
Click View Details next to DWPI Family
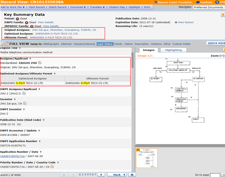click(46, 22)
